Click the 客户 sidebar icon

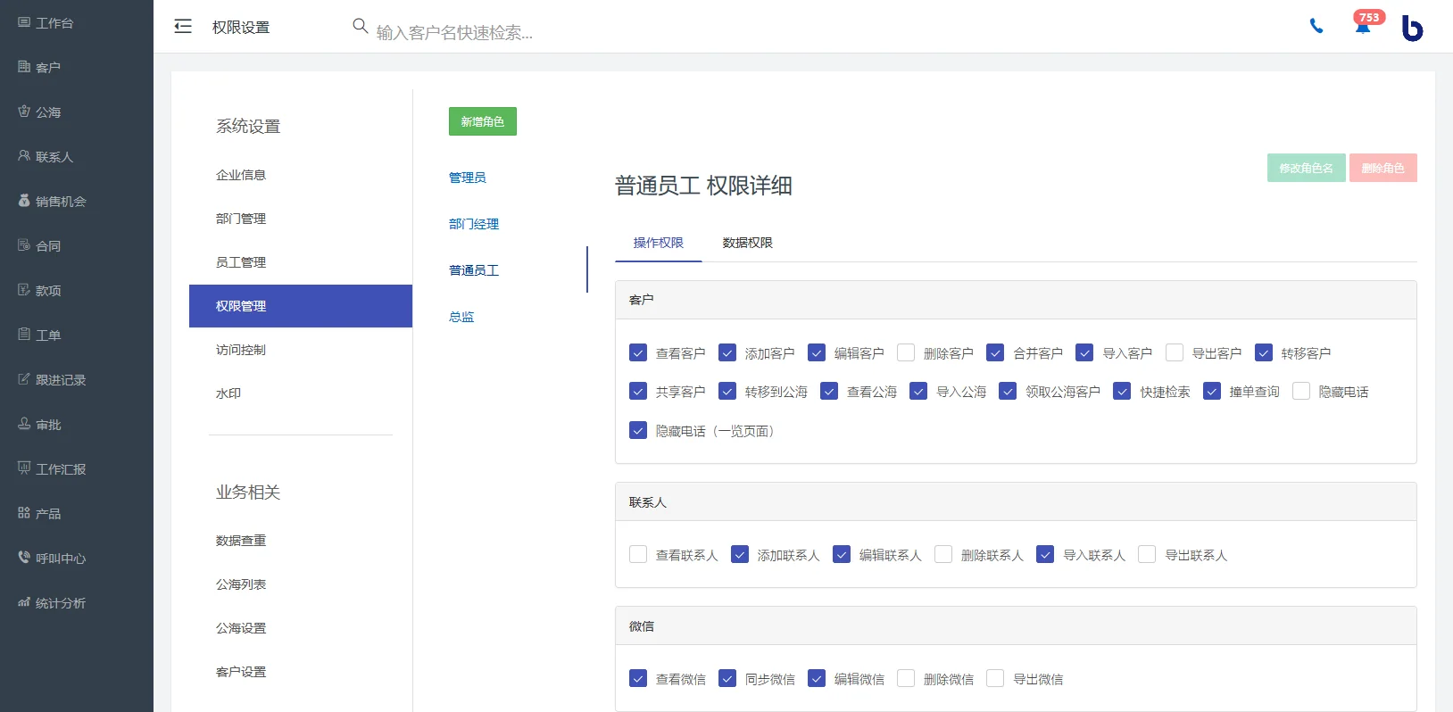tap(24, 67)
